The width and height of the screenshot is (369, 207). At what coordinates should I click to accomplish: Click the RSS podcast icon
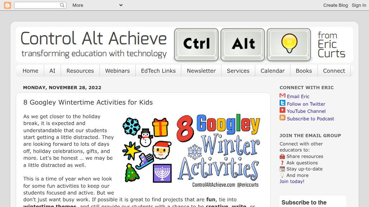[282, 118]
